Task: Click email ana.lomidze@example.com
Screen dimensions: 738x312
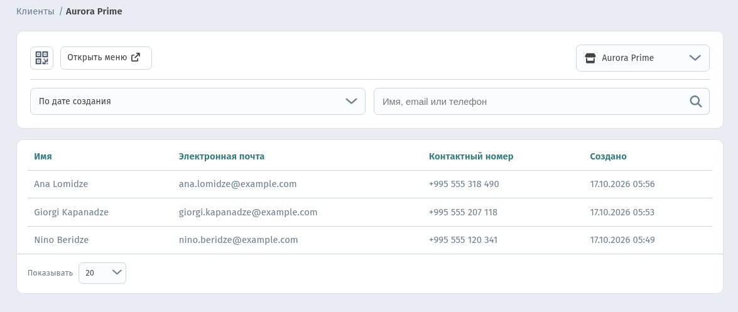Action: pyautogui.click(x=237, y=184)
